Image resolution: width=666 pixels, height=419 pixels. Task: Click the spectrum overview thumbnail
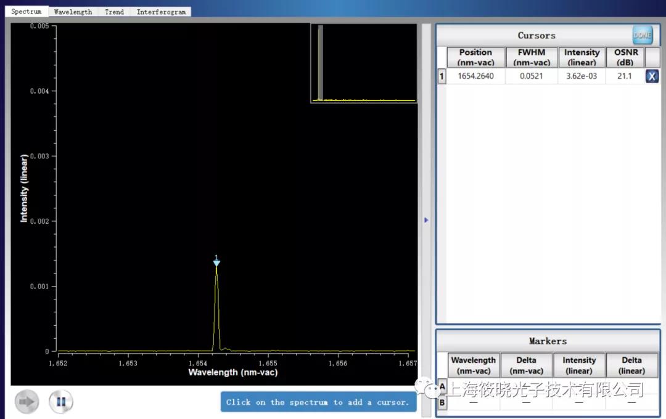pyautogui.click(x=364, y=63)
